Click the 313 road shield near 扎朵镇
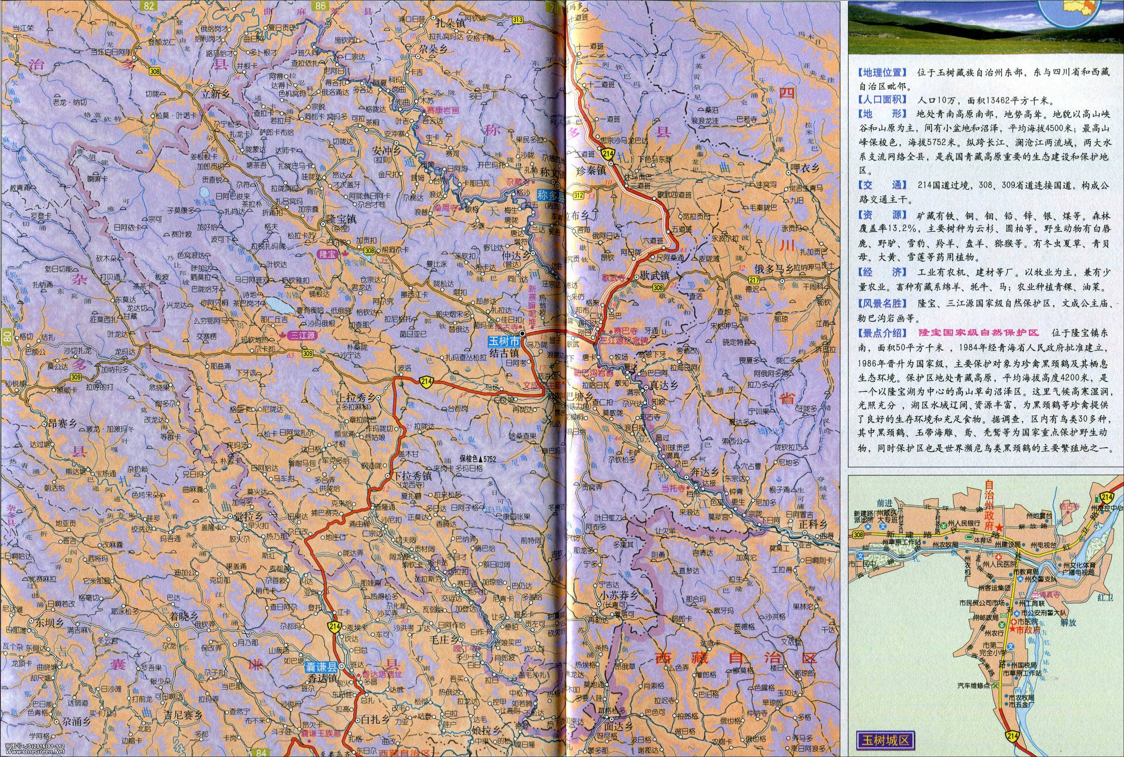This screenshot has width=1124, height=757. pyautogui.click(x=517, y=20)
